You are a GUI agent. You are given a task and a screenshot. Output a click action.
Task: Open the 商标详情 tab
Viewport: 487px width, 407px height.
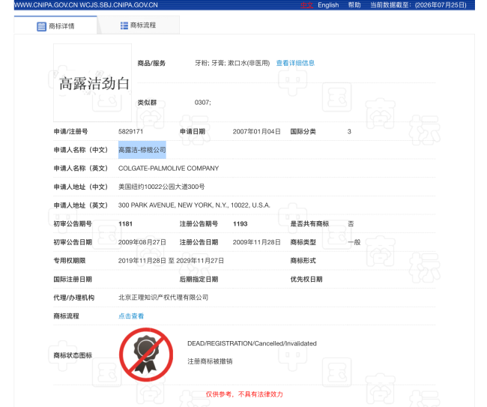coord(55,25)
